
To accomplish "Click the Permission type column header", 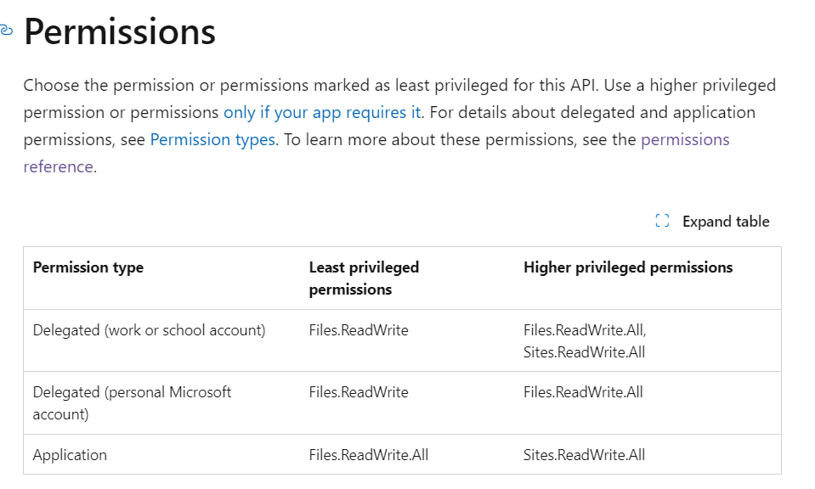I will [x=88, y=267].
